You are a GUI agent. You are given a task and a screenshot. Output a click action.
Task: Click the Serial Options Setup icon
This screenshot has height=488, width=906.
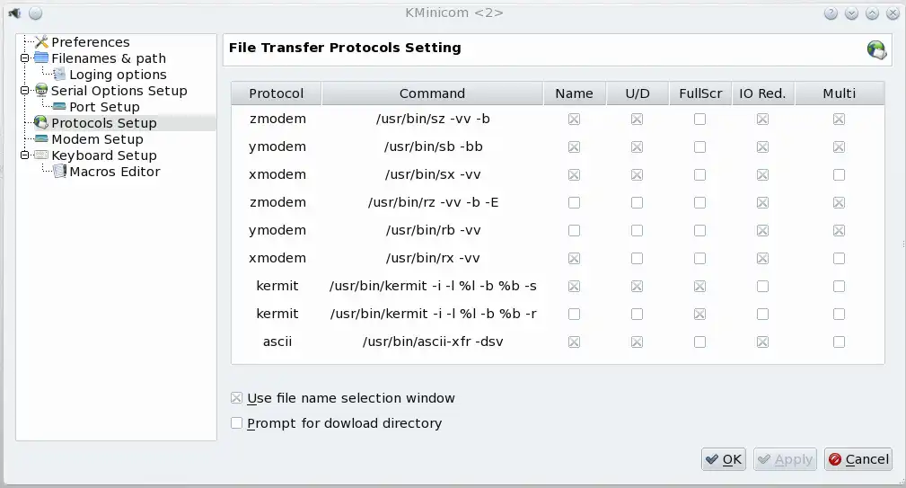pos(41,90)
